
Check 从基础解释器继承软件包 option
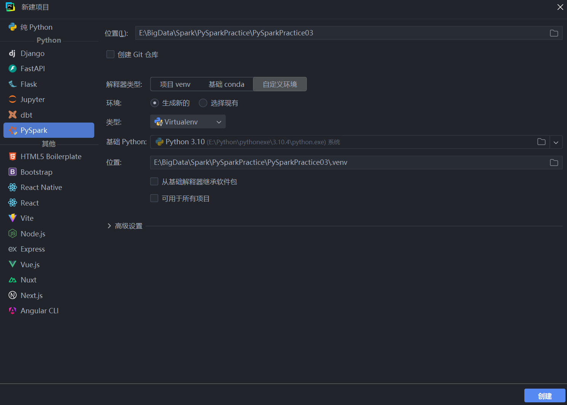pyautogui.click(x=154, y=182)
